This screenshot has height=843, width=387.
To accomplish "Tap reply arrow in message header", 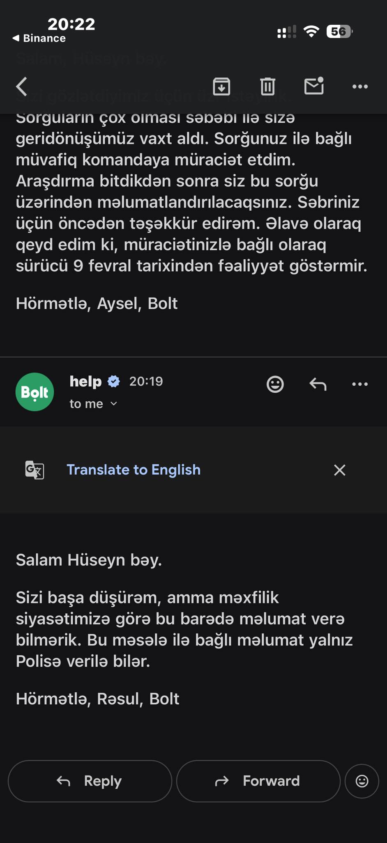I will [x=318, y=384].
